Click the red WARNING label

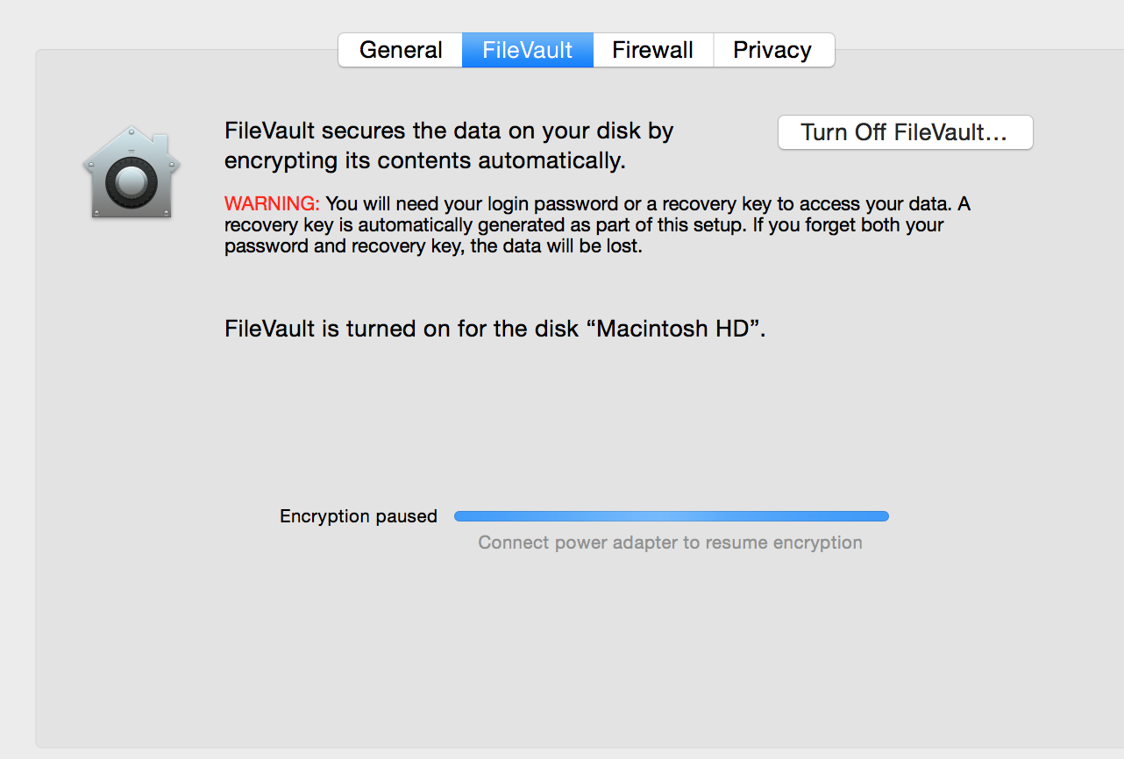[x=273, y=203]
